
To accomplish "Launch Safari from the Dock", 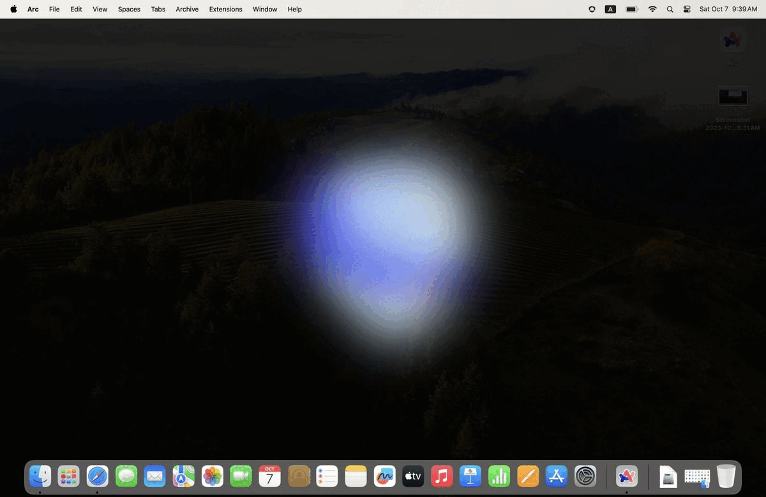I will click(x=98, y=476).
